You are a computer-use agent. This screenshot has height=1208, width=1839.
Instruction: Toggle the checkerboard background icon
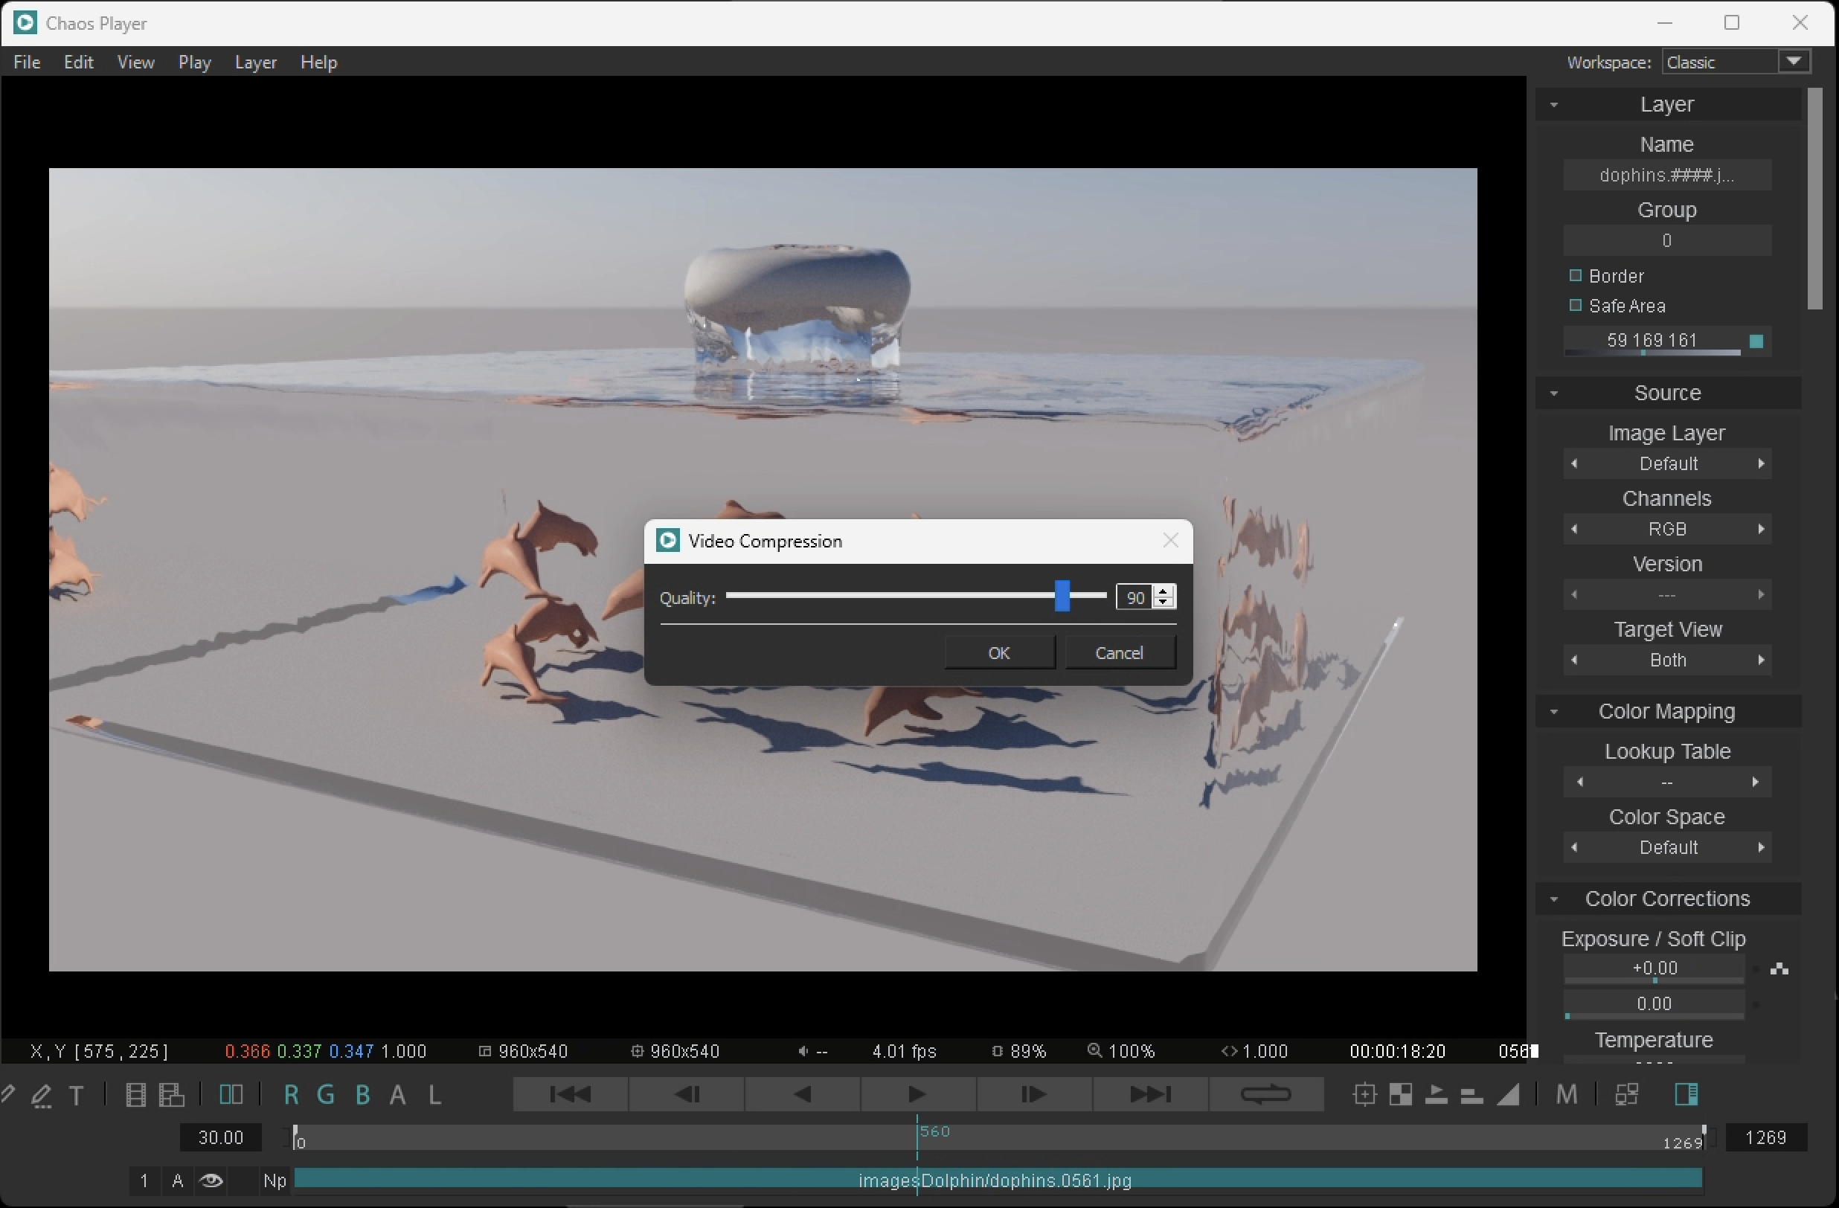click(x=1400, y=1095)
